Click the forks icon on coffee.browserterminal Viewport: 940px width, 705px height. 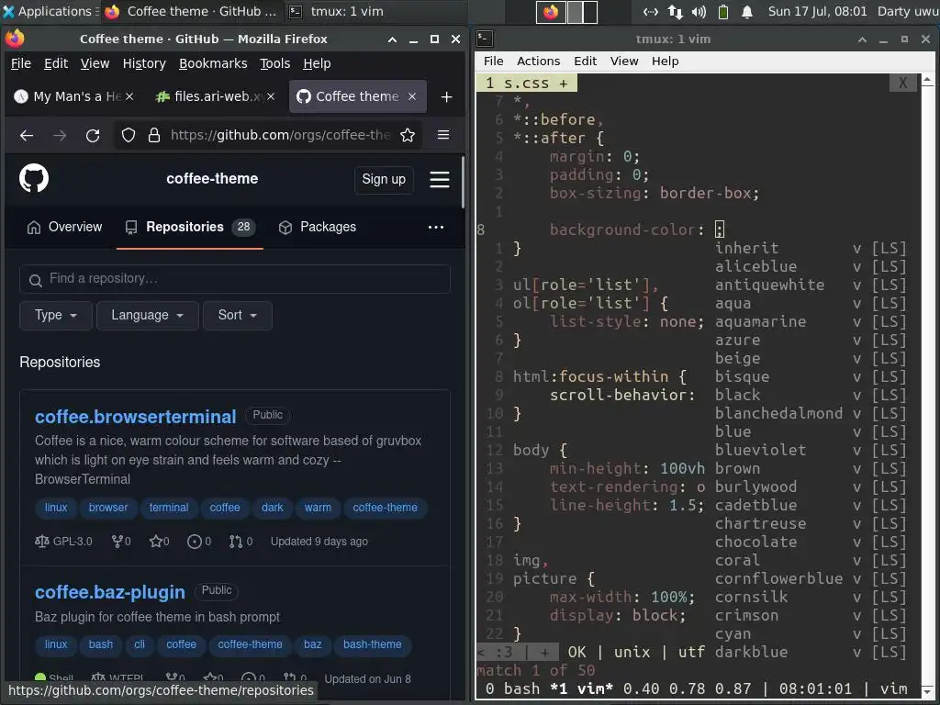pyautogui.click(x=117, y=542)
